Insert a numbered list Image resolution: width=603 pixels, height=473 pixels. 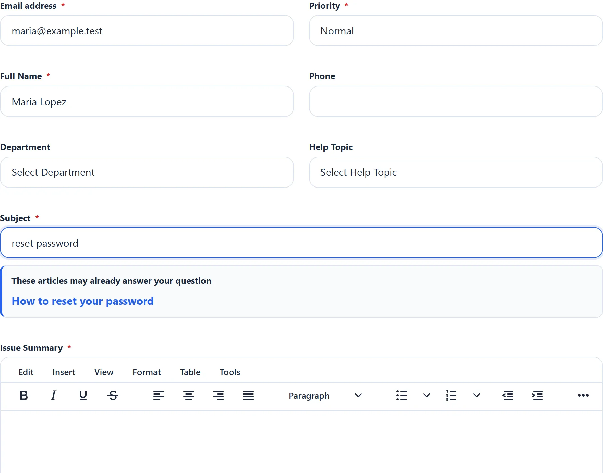coord(451,395)
